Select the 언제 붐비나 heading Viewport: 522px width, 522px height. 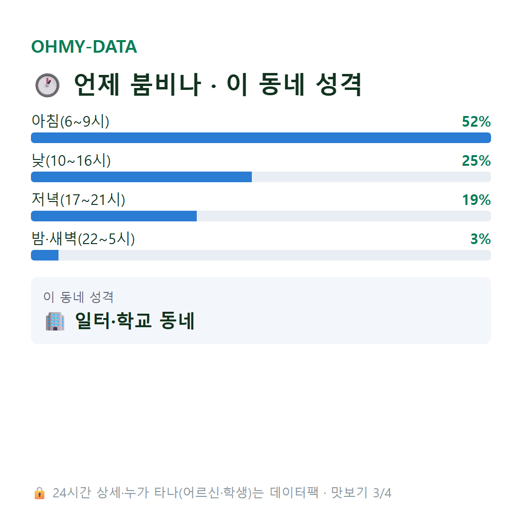[217, 85]
